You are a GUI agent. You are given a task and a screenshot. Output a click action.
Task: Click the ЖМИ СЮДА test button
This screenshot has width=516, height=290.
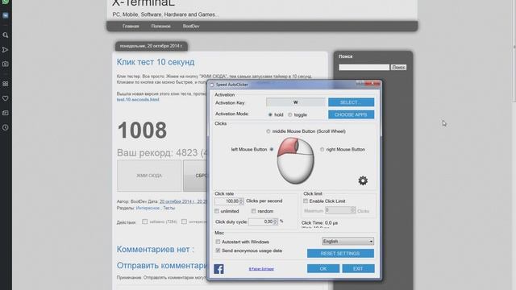click(149, 176)
